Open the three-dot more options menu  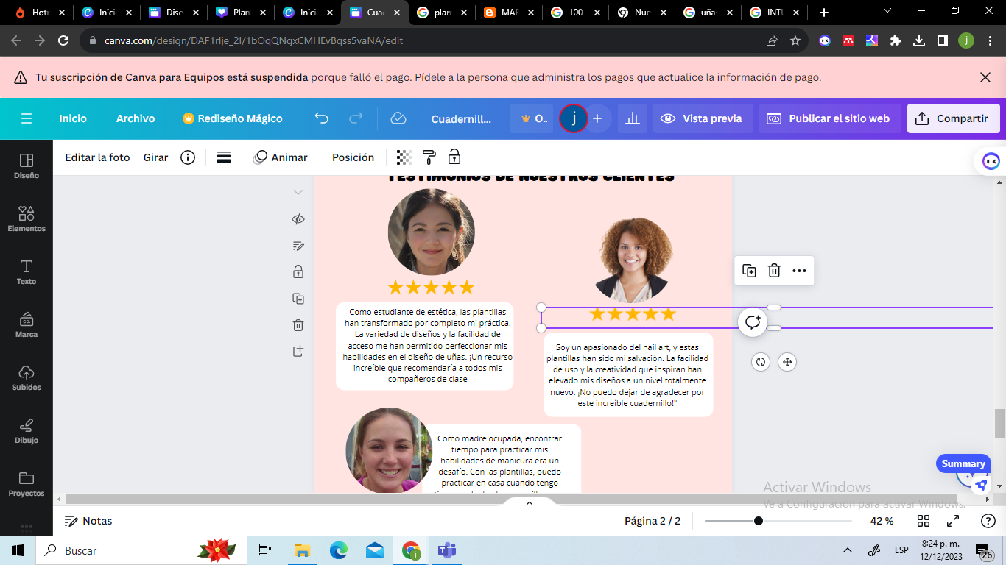click(799, 271)
